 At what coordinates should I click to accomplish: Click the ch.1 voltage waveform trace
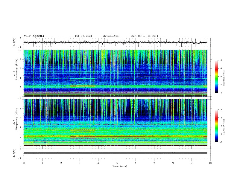click(x=115, y=42)
